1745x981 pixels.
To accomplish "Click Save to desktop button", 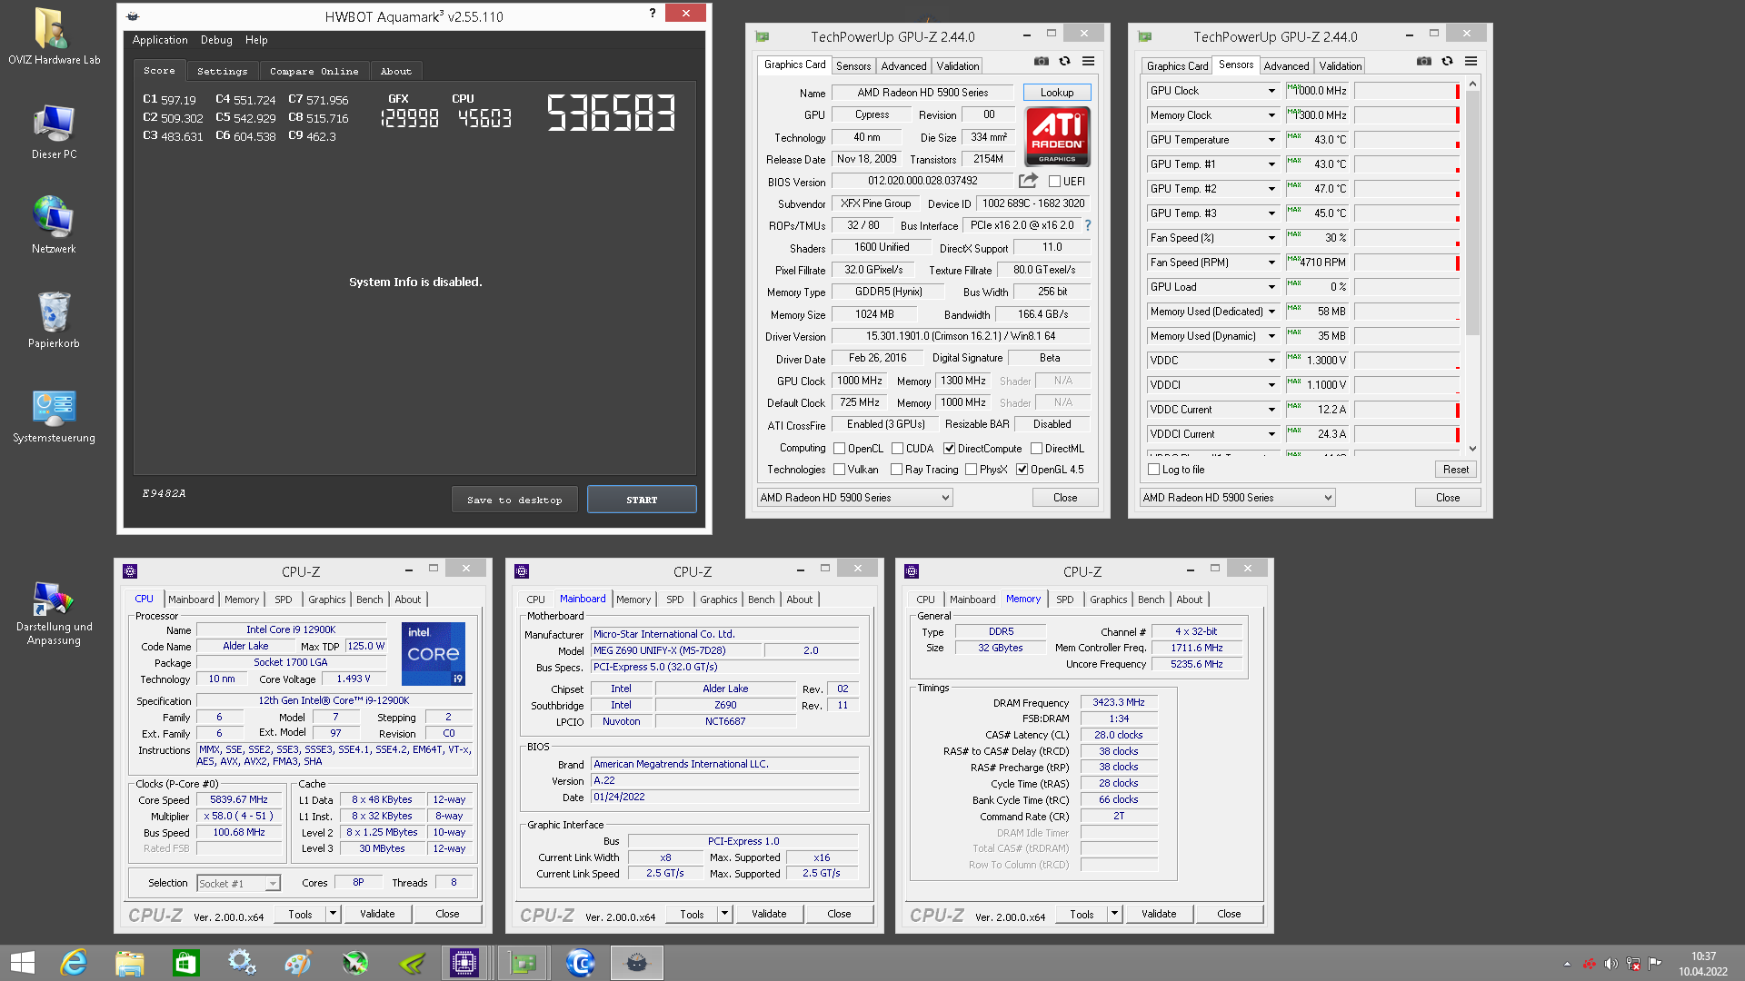I will coord(514,500).
